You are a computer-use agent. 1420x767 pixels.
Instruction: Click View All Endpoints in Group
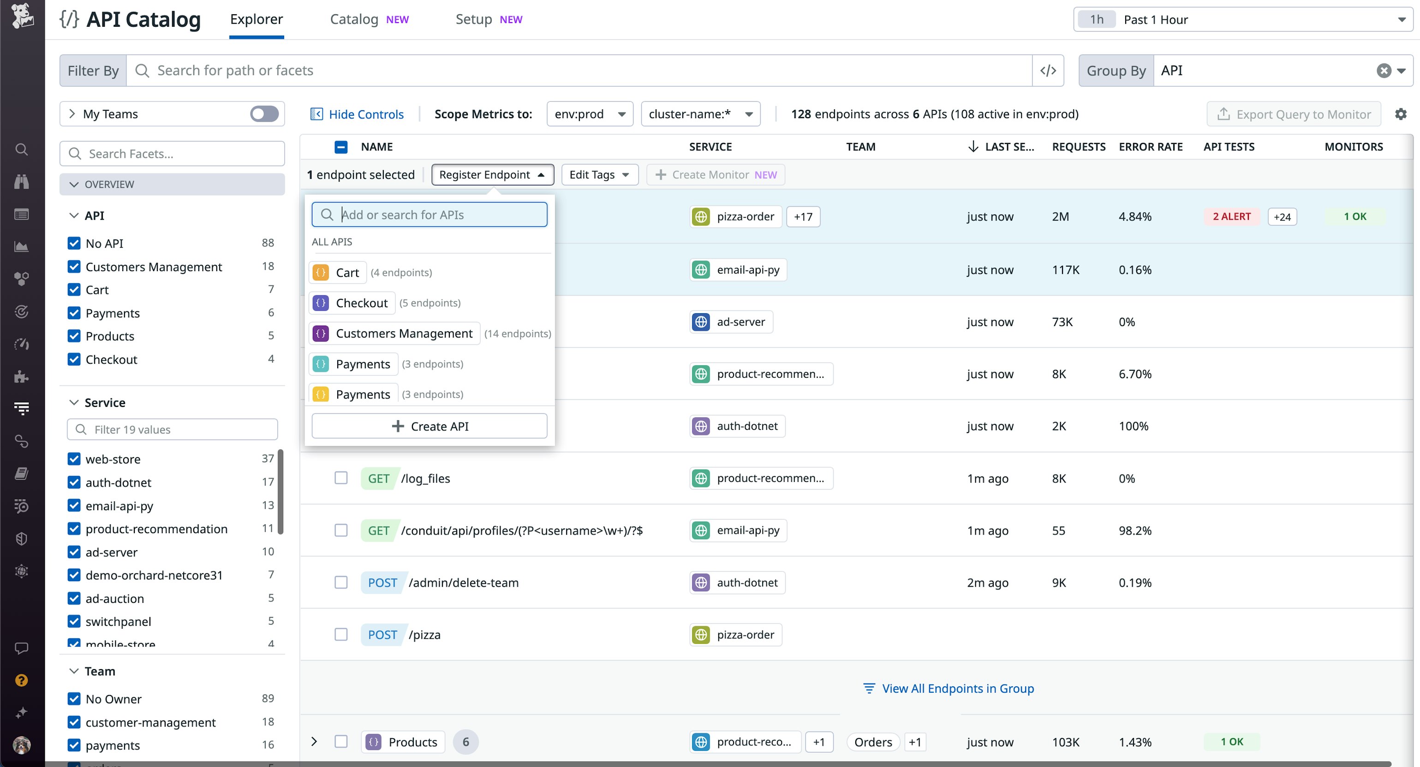[x=958, y=688]
